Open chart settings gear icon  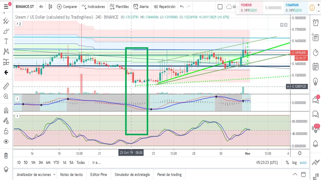pos(300,153)
